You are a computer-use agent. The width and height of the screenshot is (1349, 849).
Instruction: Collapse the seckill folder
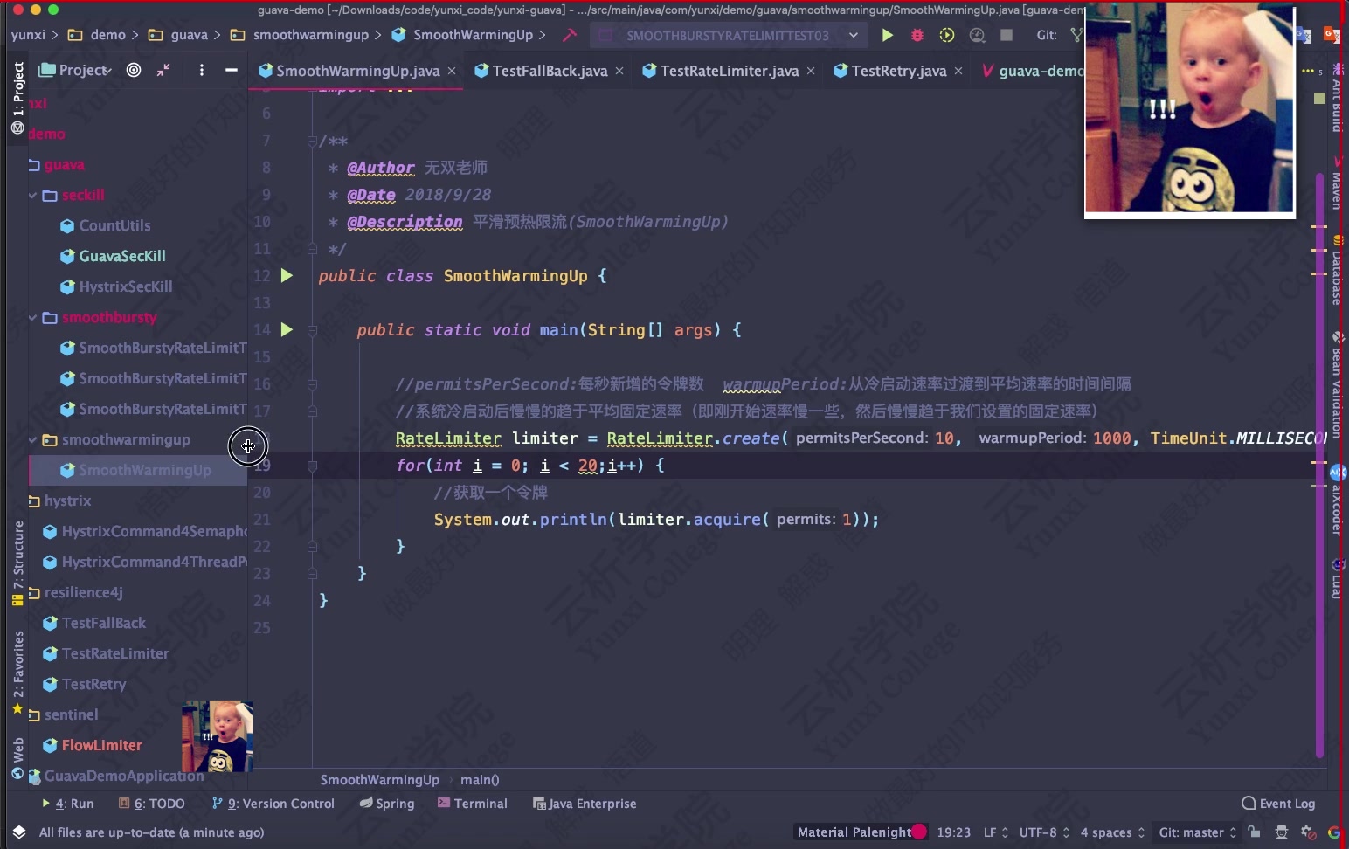[33, 195]
